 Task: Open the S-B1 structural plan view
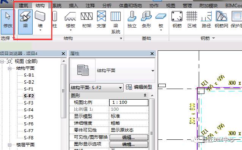pyautogui.click(x=29, y=75)
